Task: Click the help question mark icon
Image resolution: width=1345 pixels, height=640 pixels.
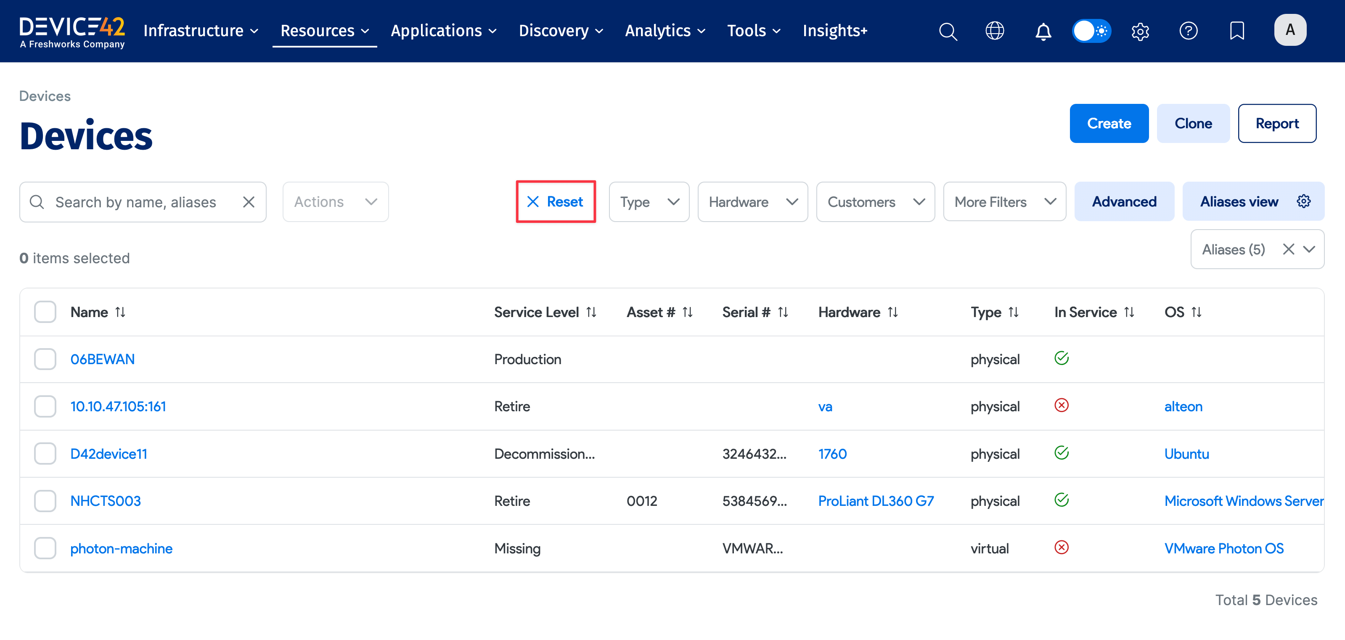Action: click(1188, 31)
